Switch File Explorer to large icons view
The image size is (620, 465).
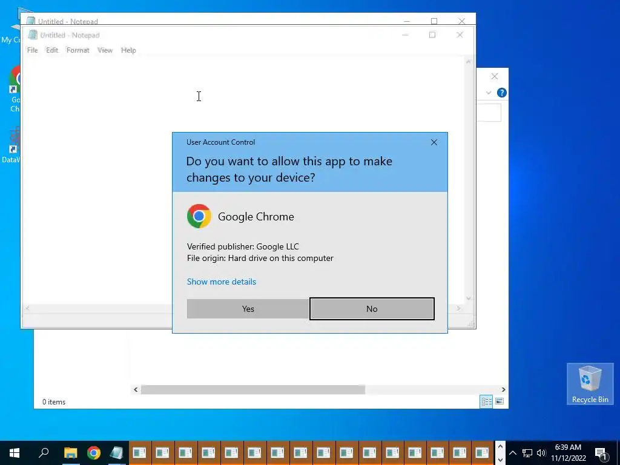(x=500, y=401)
